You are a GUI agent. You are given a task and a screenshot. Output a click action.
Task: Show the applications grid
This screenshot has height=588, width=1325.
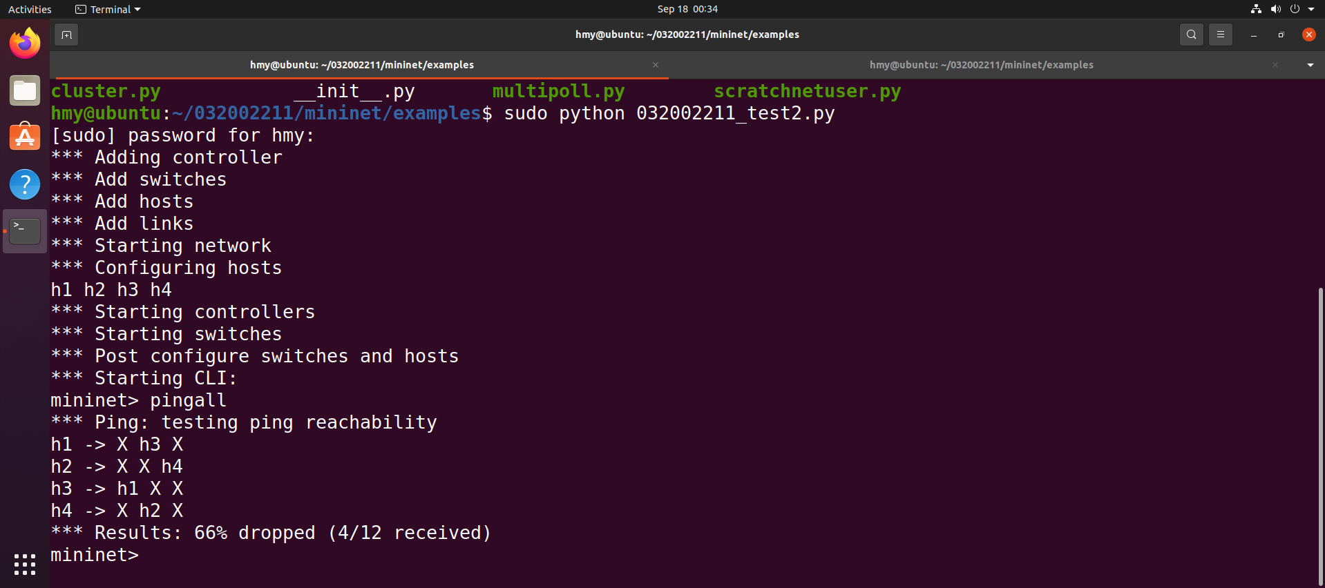[25, 564]
